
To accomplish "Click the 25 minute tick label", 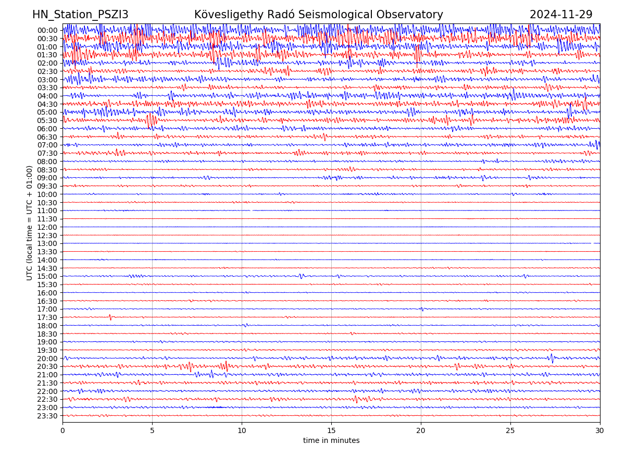I will (510, 431).
